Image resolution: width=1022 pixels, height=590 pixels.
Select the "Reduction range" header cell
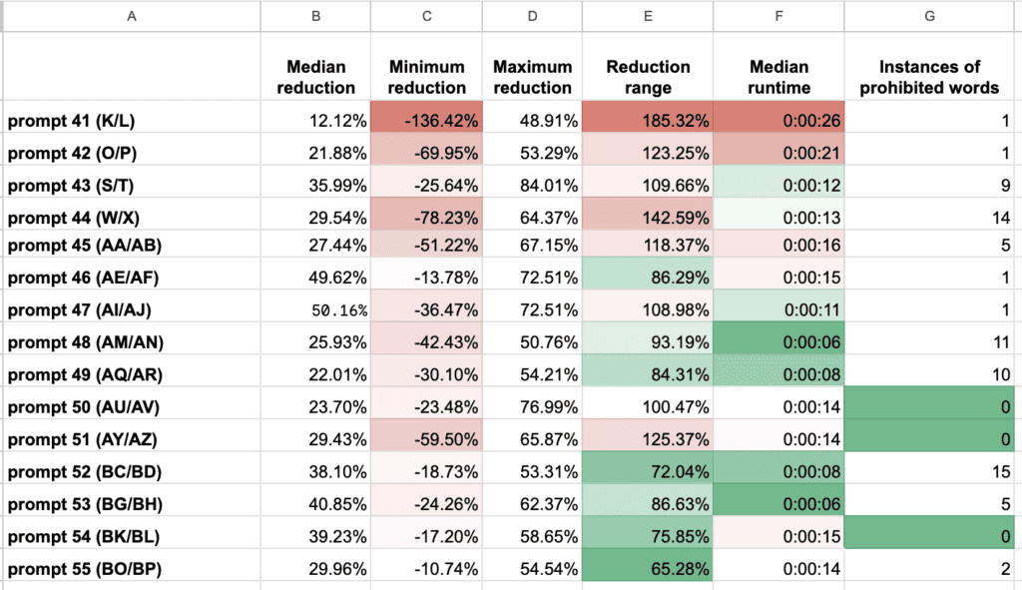648,77
